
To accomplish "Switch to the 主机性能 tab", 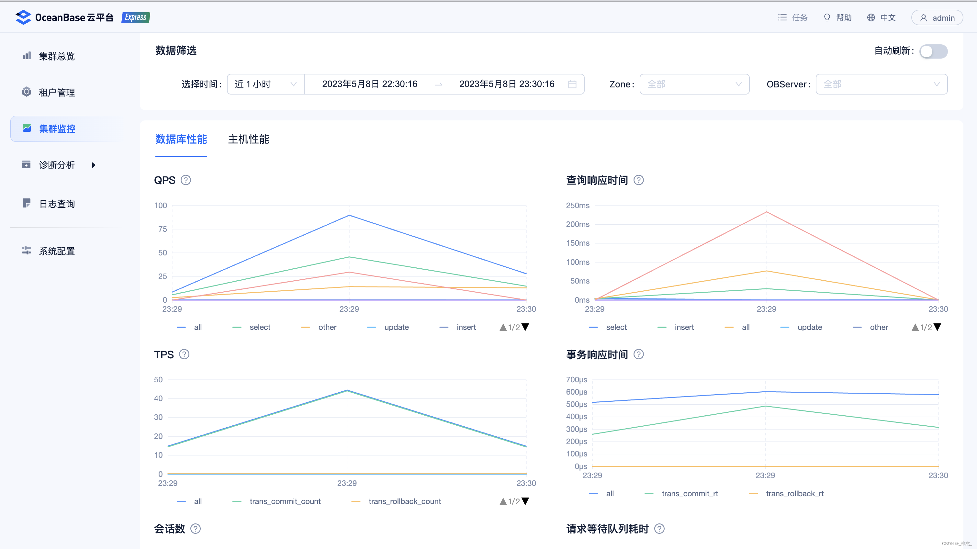I will click(248, 139).
